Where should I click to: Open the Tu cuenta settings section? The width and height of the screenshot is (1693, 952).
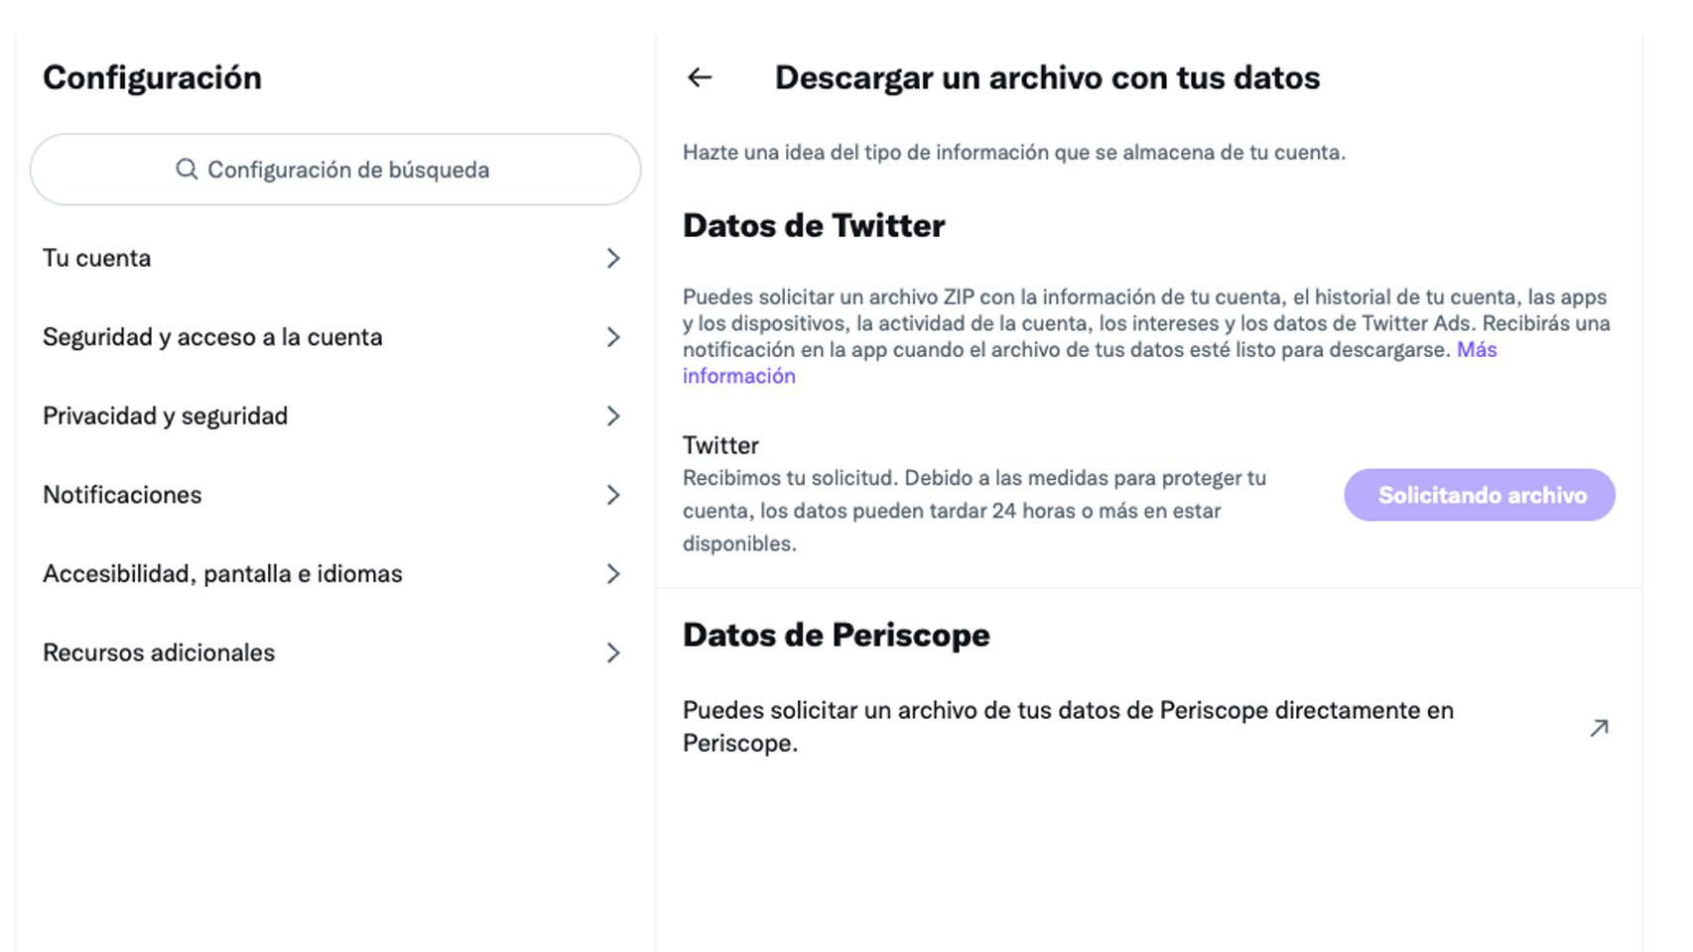coord(335,258)
